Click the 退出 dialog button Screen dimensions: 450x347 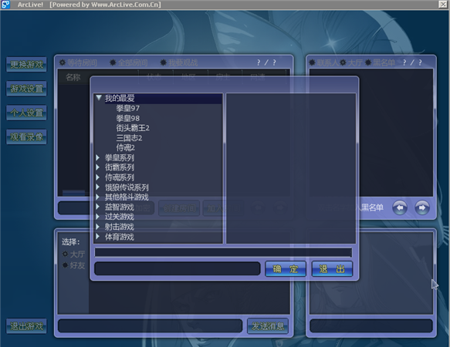click(x=332, y=268)
